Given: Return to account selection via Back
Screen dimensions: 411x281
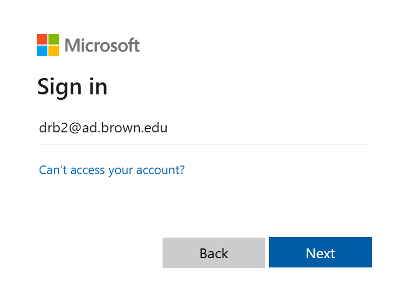Looking at the screenshot, I should click(214, 253).
